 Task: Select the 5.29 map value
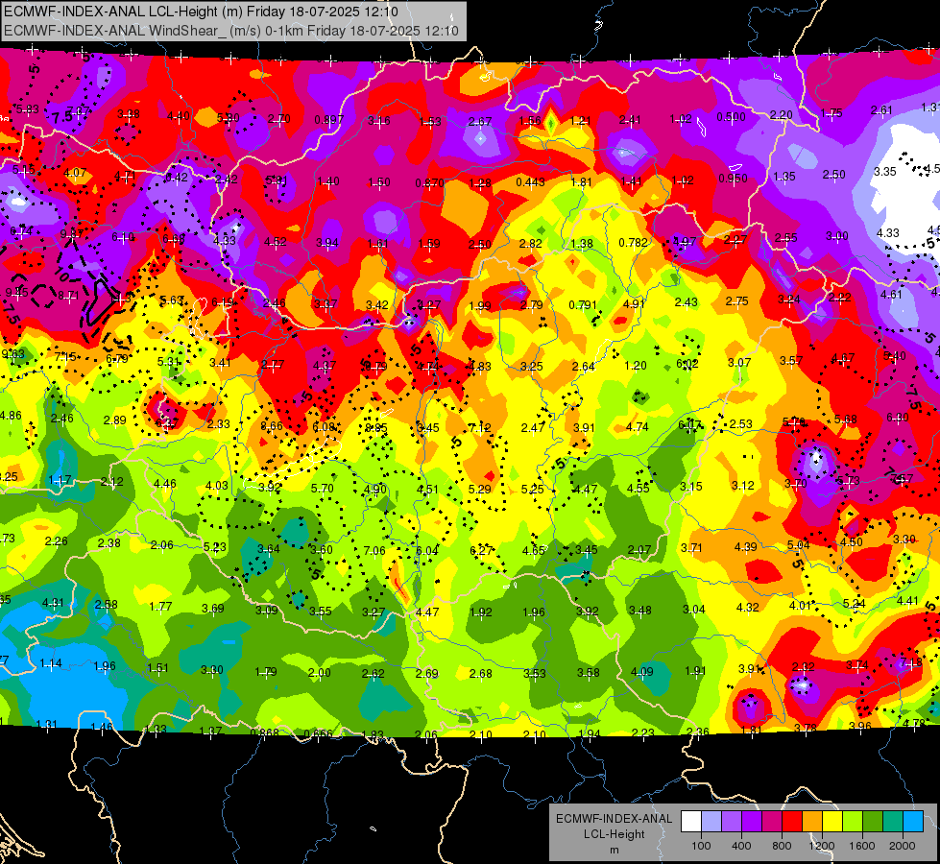[x=479, y=490]
